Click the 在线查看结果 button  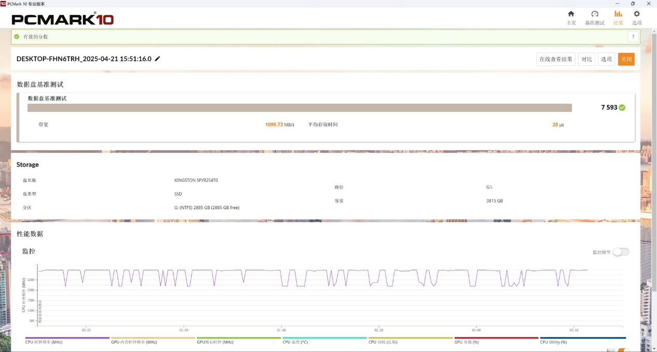point(556,59)
